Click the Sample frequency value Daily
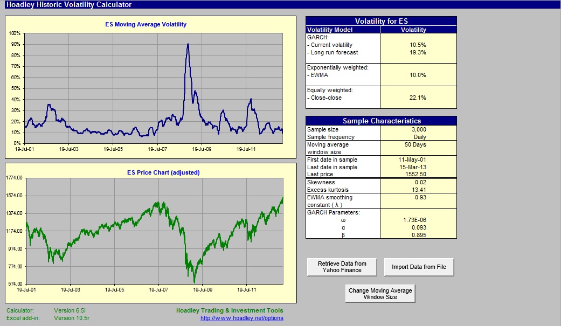 click(x=420, y=137)
